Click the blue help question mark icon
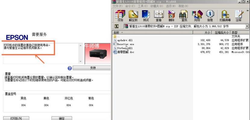Image resolution: width=250 pixels, height=120 pixels. (x=70, y=68)
